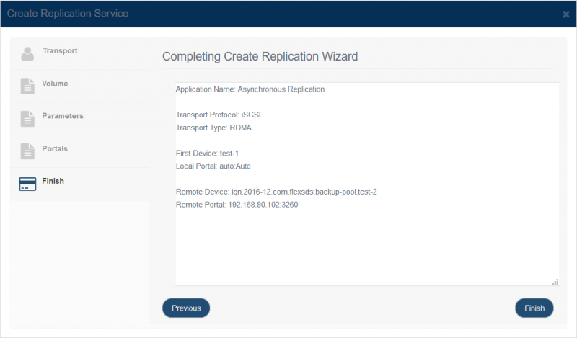This screenshot has height=338, width=577.
Task: Open the Volume wizard step
Action: (x=55, y=84)
